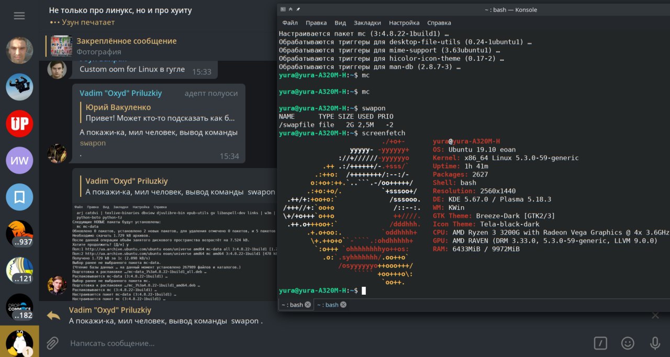The image size is (670, 357).
Task: Click the pinned message photo thumbnail
Action: (61, 46)
